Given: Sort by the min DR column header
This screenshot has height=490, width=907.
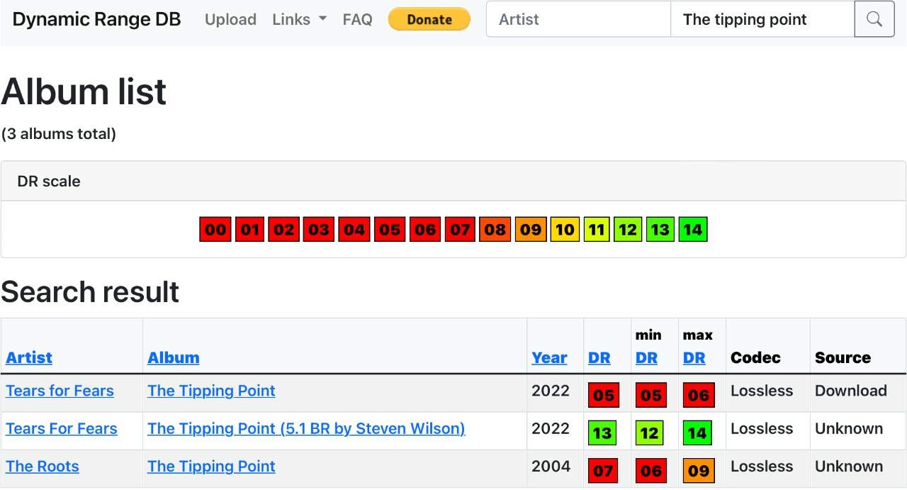Looking at the screenshot, I should tap(646, 357).
